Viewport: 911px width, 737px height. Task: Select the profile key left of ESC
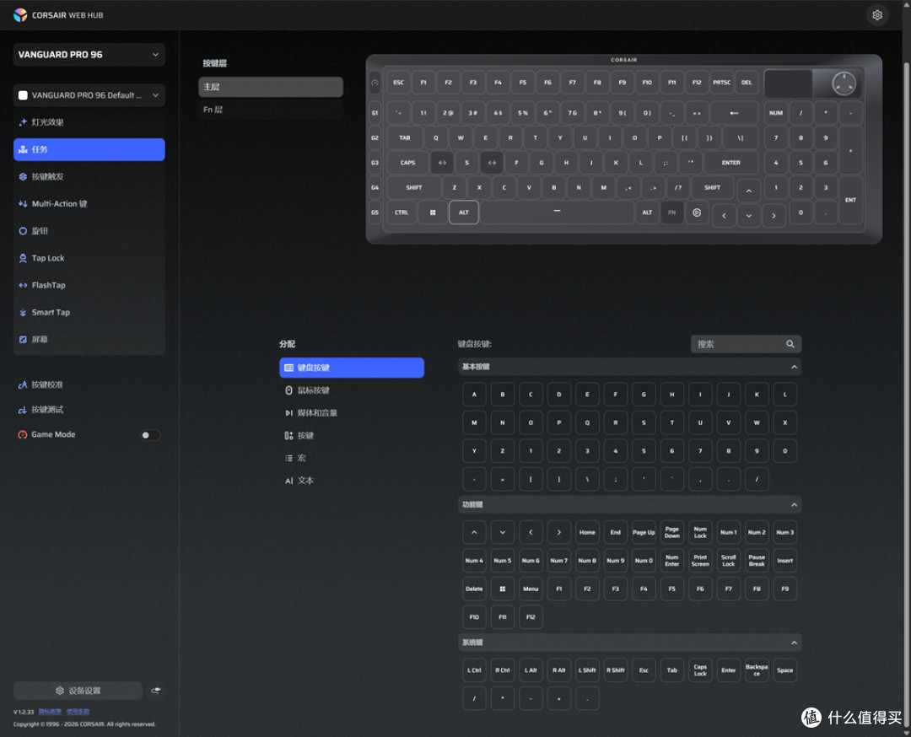coord(375,83)
